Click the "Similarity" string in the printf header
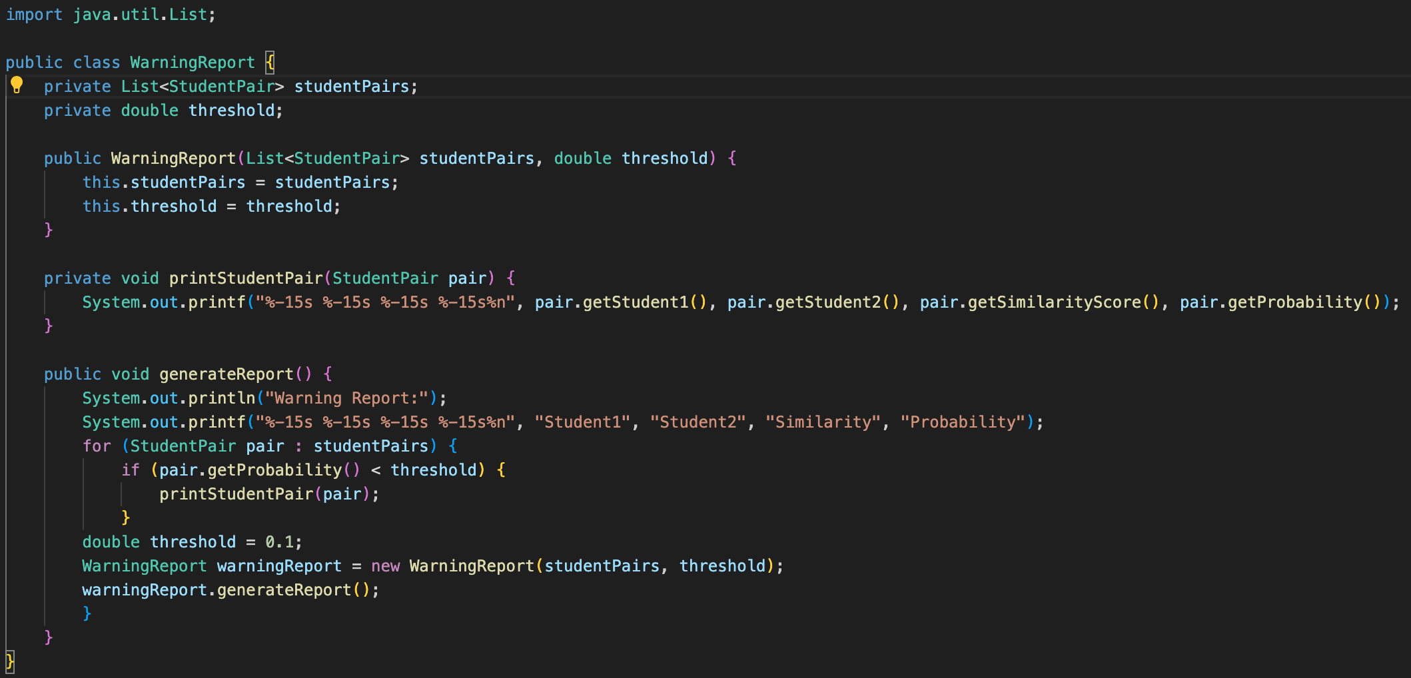The width and height of the screenshot is (1411, 678). point(822,422)
